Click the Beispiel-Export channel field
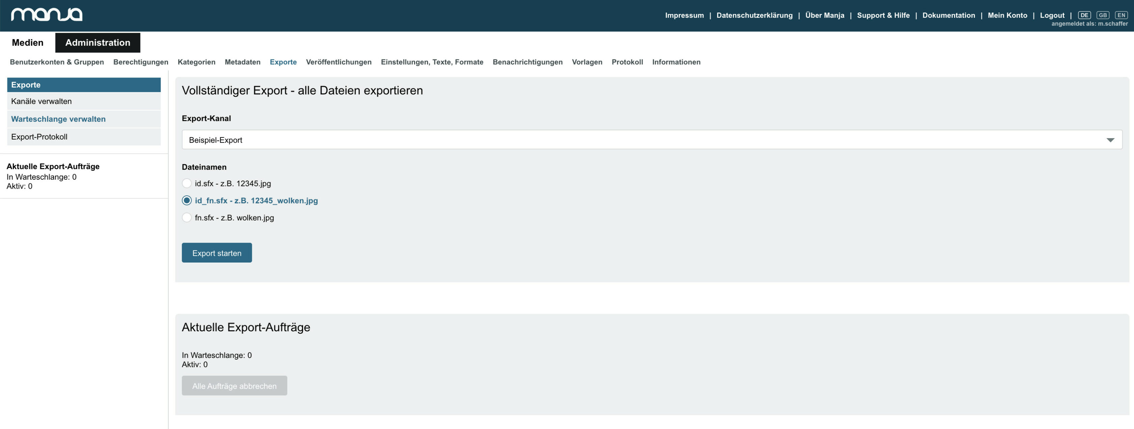The width and height of the screenshot is (1134, 429). click(651, 140)
